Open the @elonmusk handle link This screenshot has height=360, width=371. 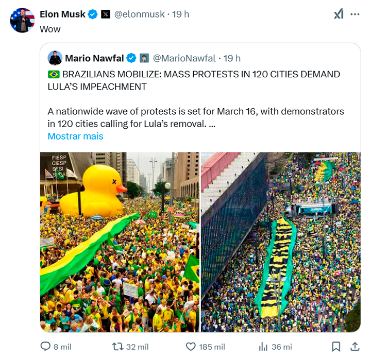(138, 14)
